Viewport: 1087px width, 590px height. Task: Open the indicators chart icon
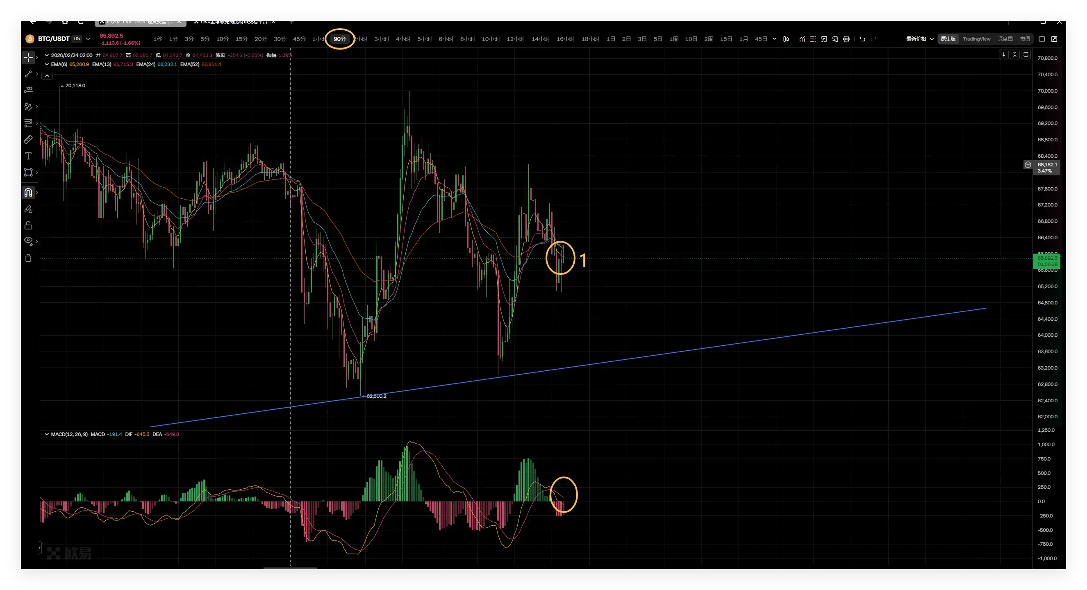[802, 39]
